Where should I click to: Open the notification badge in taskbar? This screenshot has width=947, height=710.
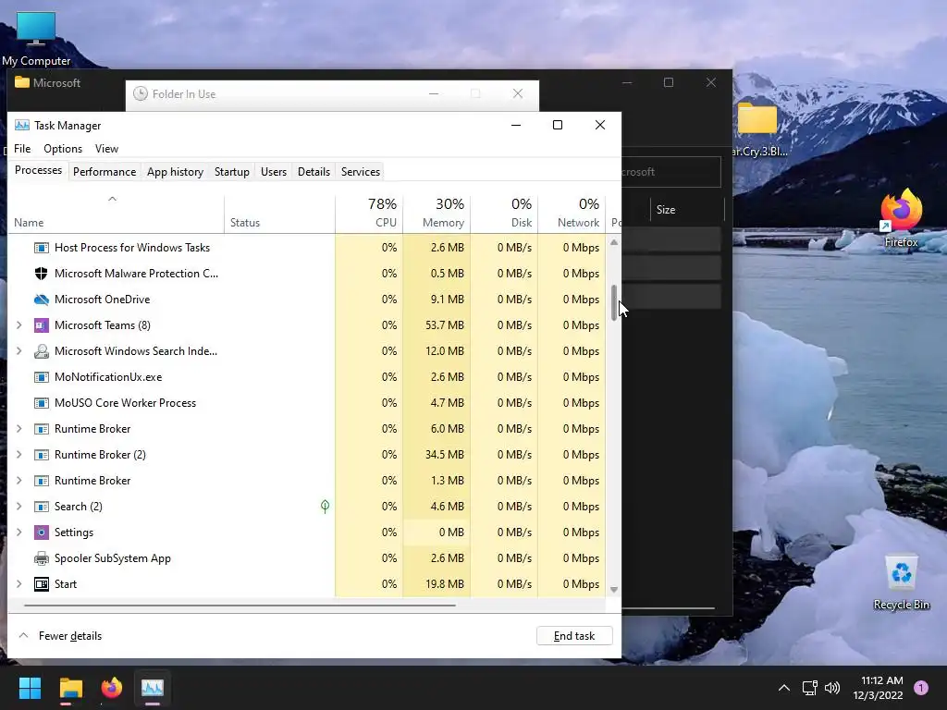click(x=921, y=688)
